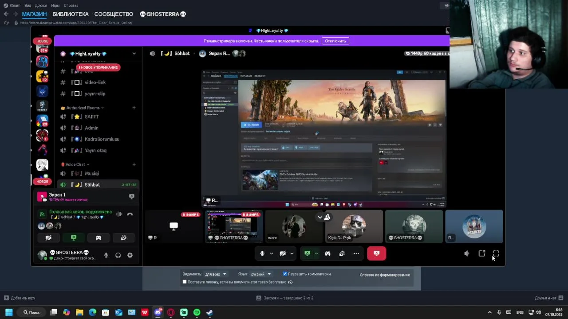This screenshot has width=568, height=319.
Task: Open user settings gear
Action: pyautogui.click(x=130, y=255)
